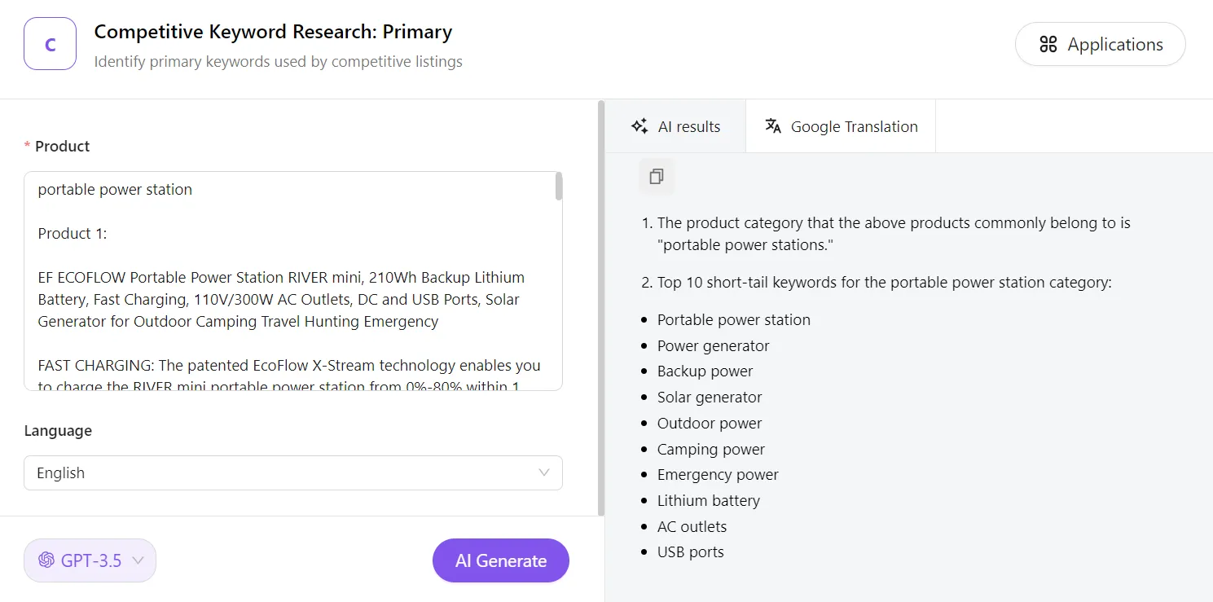Click the Product text area scrollbar thumb
This screenshot has height=602, width=1213.
tap(559, 187)
